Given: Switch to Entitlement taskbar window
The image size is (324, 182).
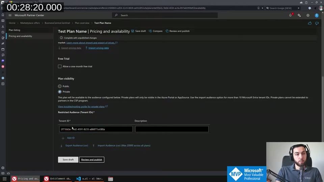Looking at the screenshot, I should point(57,179).
